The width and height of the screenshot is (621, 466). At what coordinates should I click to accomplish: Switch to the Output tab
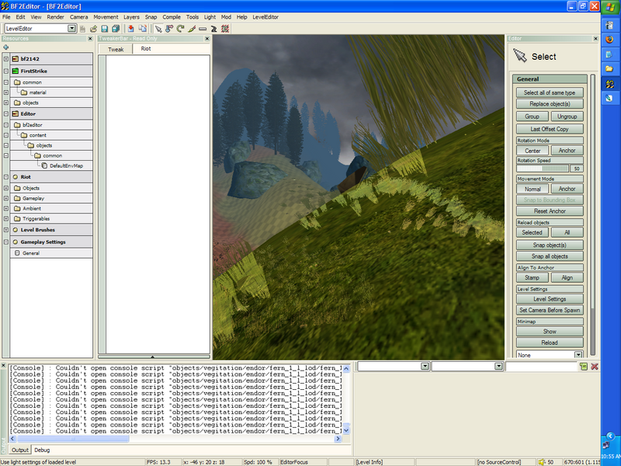click(20, 450)
